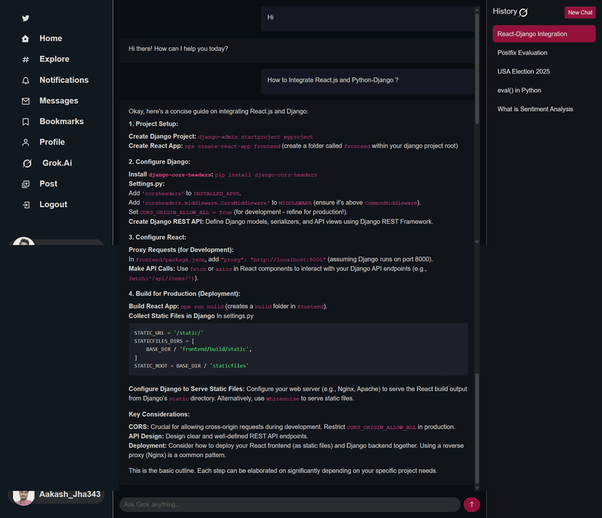Click the refresh icon beside History
This screenshot has height=518, width=602.
(x=523, y=12)
